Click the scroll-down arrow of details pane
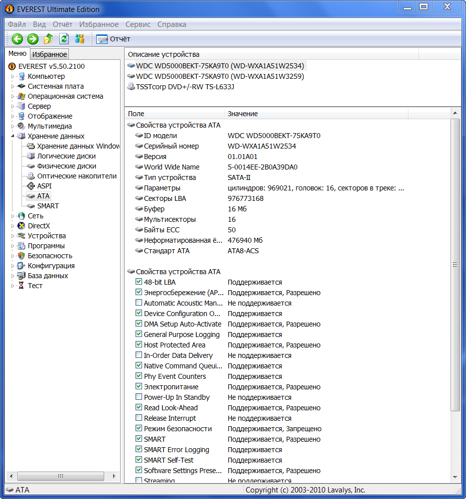466x499 pixels. click(455, 477)
